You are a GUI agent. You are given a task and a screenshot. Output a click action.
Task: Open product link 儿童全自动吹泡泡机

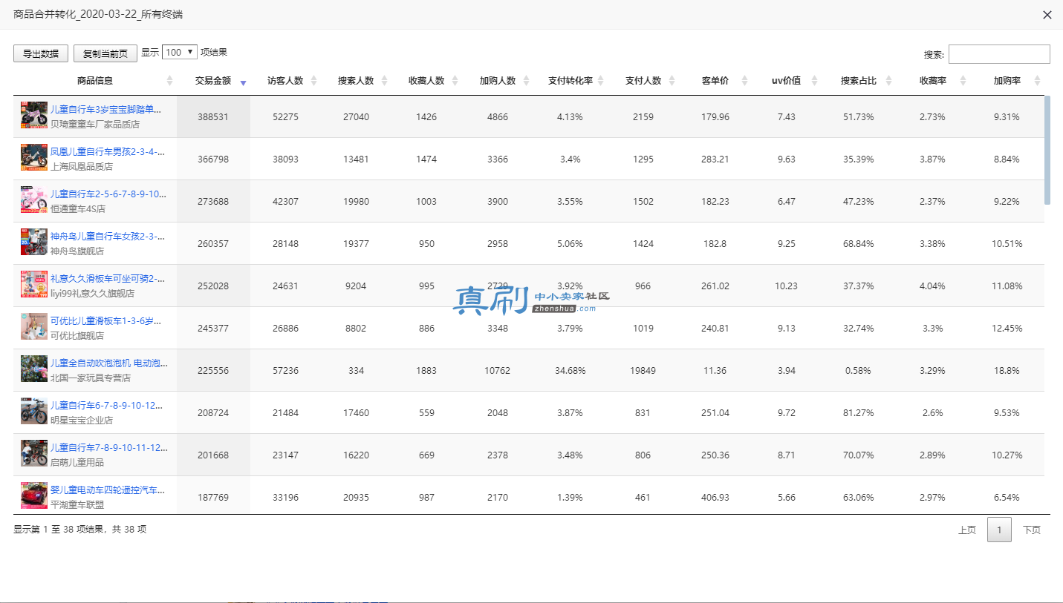(x=109, y=363)
